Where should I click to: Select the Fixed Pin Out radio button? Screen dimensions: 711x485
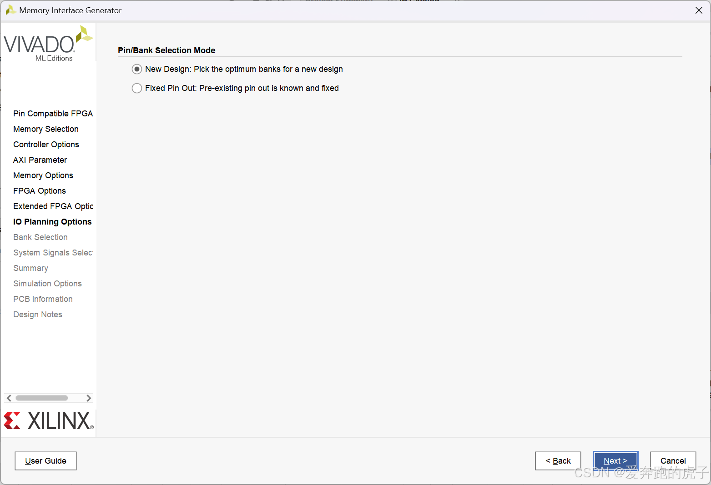(x=137, y=88)
